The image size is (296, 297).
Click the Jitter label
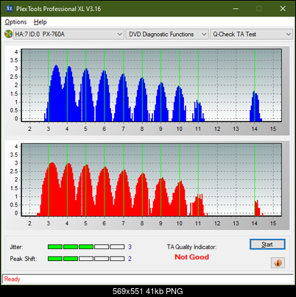(x=16, y=247)
